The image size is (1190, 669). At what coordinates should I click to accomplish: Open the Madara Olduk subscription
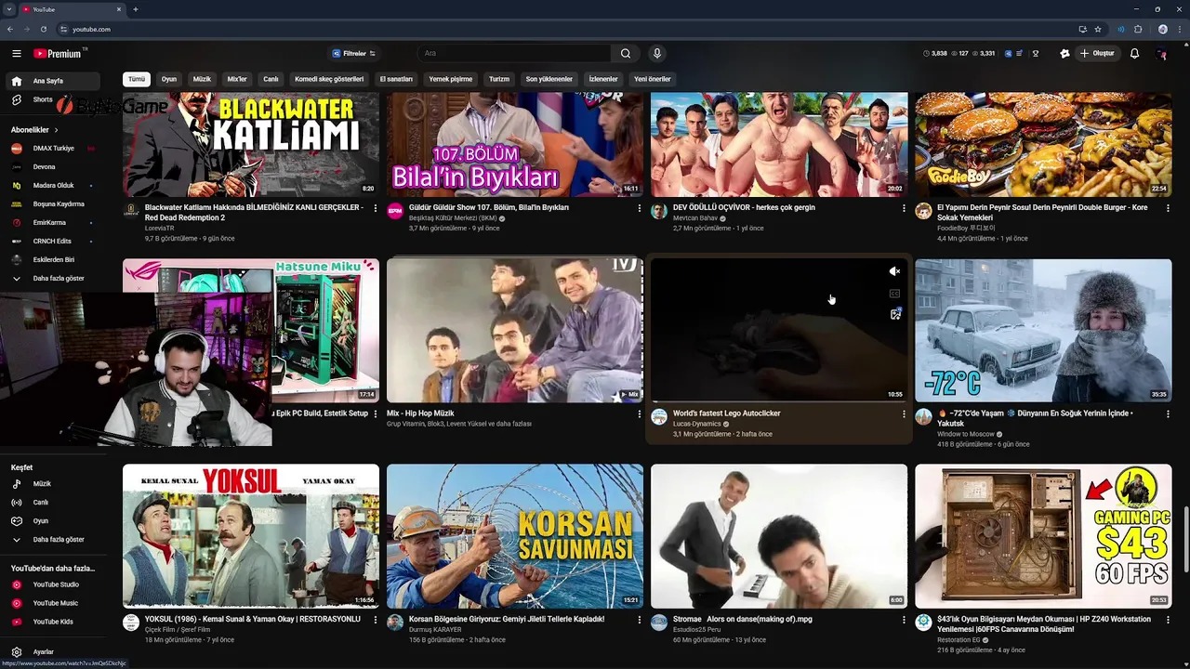(x=52, y=185)
